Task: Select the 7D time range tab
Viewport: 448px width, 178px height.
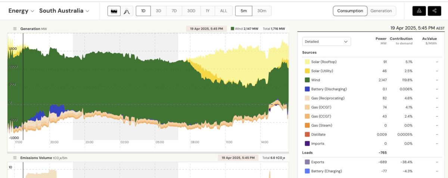Action: point(174,11)
